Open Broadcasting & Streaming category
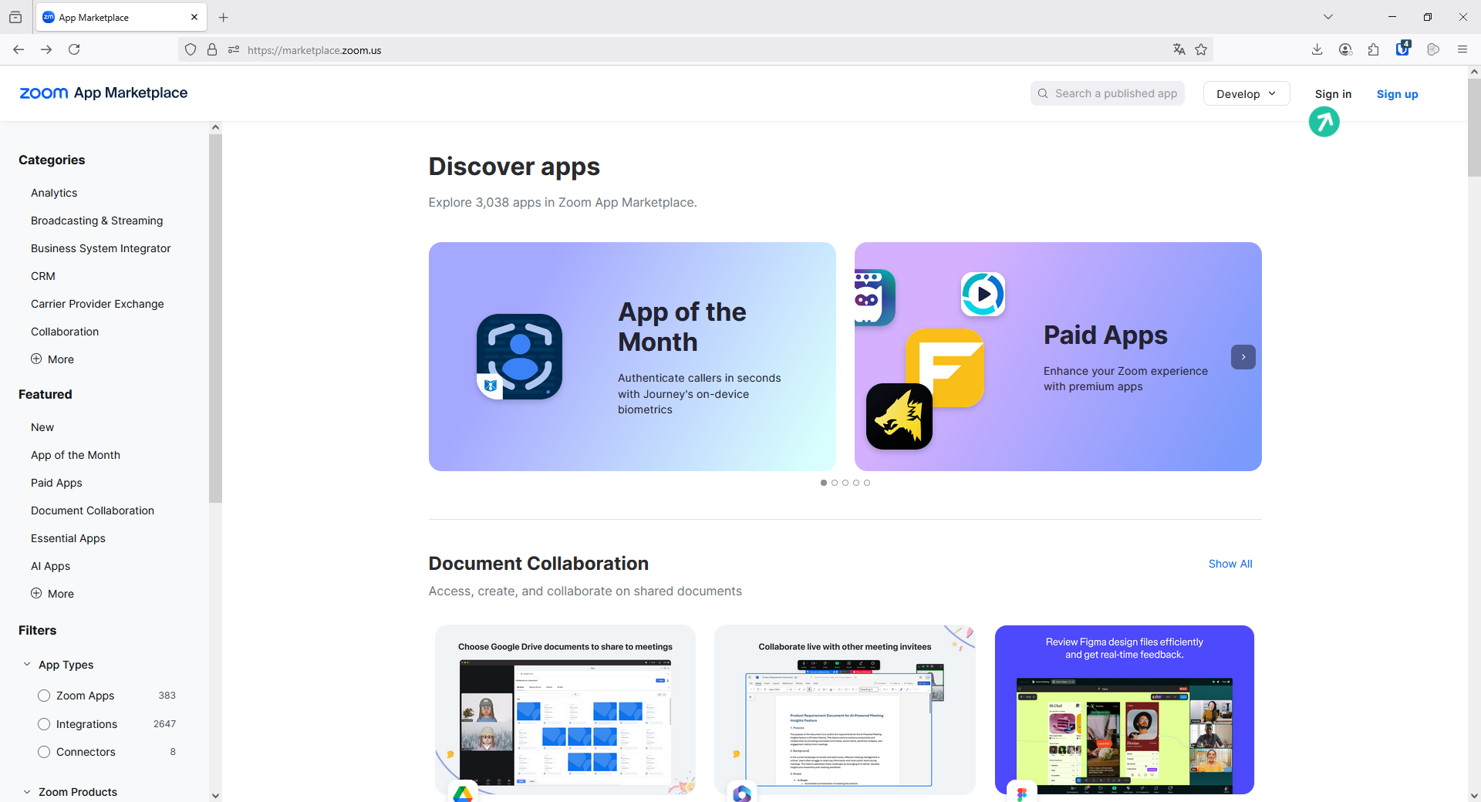 pyautogui.click(x=97, y=221)
